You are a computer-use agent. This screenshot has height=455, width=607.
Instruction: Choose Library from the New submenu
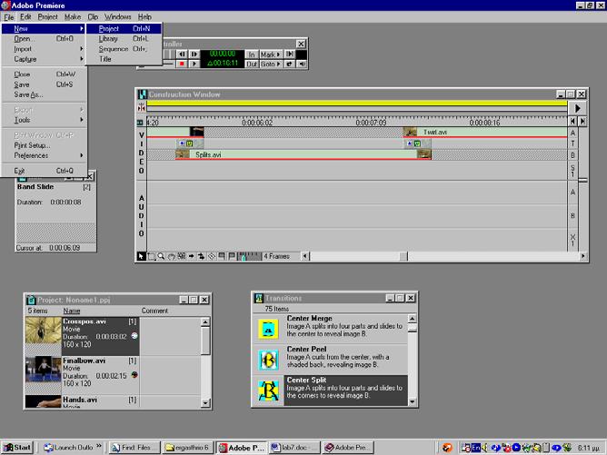(x=124, y=39)
